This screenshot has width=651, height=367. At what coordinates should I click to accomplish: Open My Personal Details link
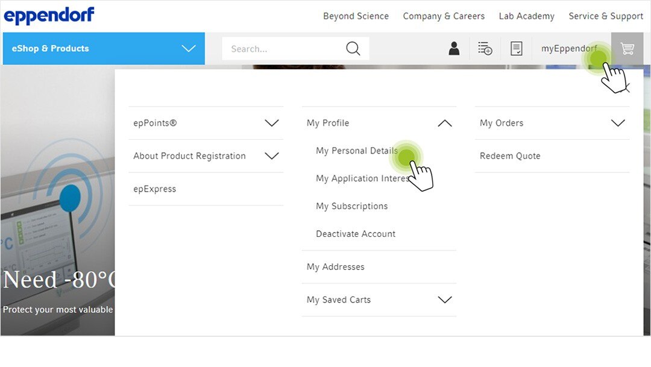click(356, 151)
